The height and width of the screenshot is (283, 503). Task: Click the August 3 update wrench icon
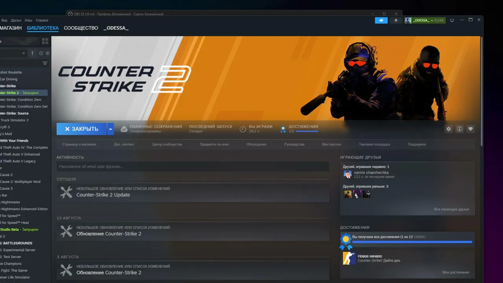(x=66, y=270)
